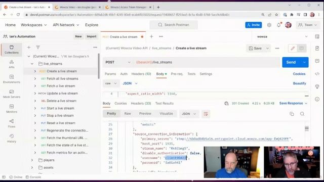Click the create new collection plus icon
Viewport: 324px width, 182px height.
(x=29, y=47)
